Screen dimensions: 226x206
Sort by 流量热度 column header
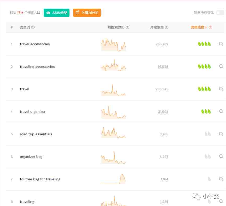[x=199, y=27]
